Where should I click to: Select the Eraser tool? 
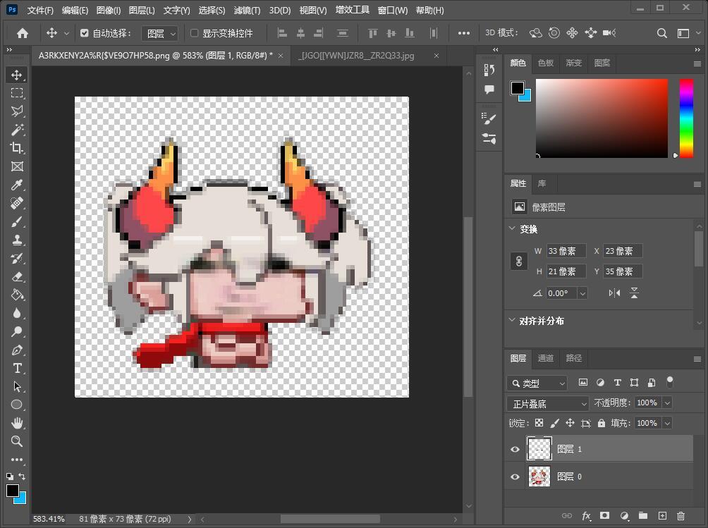click(x=17, y=276)
